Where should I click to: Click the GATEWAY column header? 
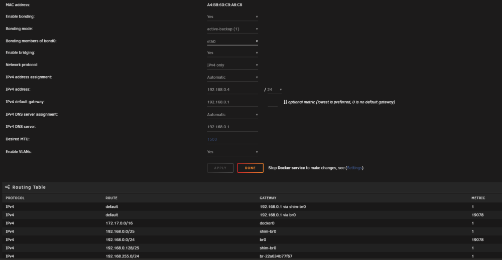268,198
